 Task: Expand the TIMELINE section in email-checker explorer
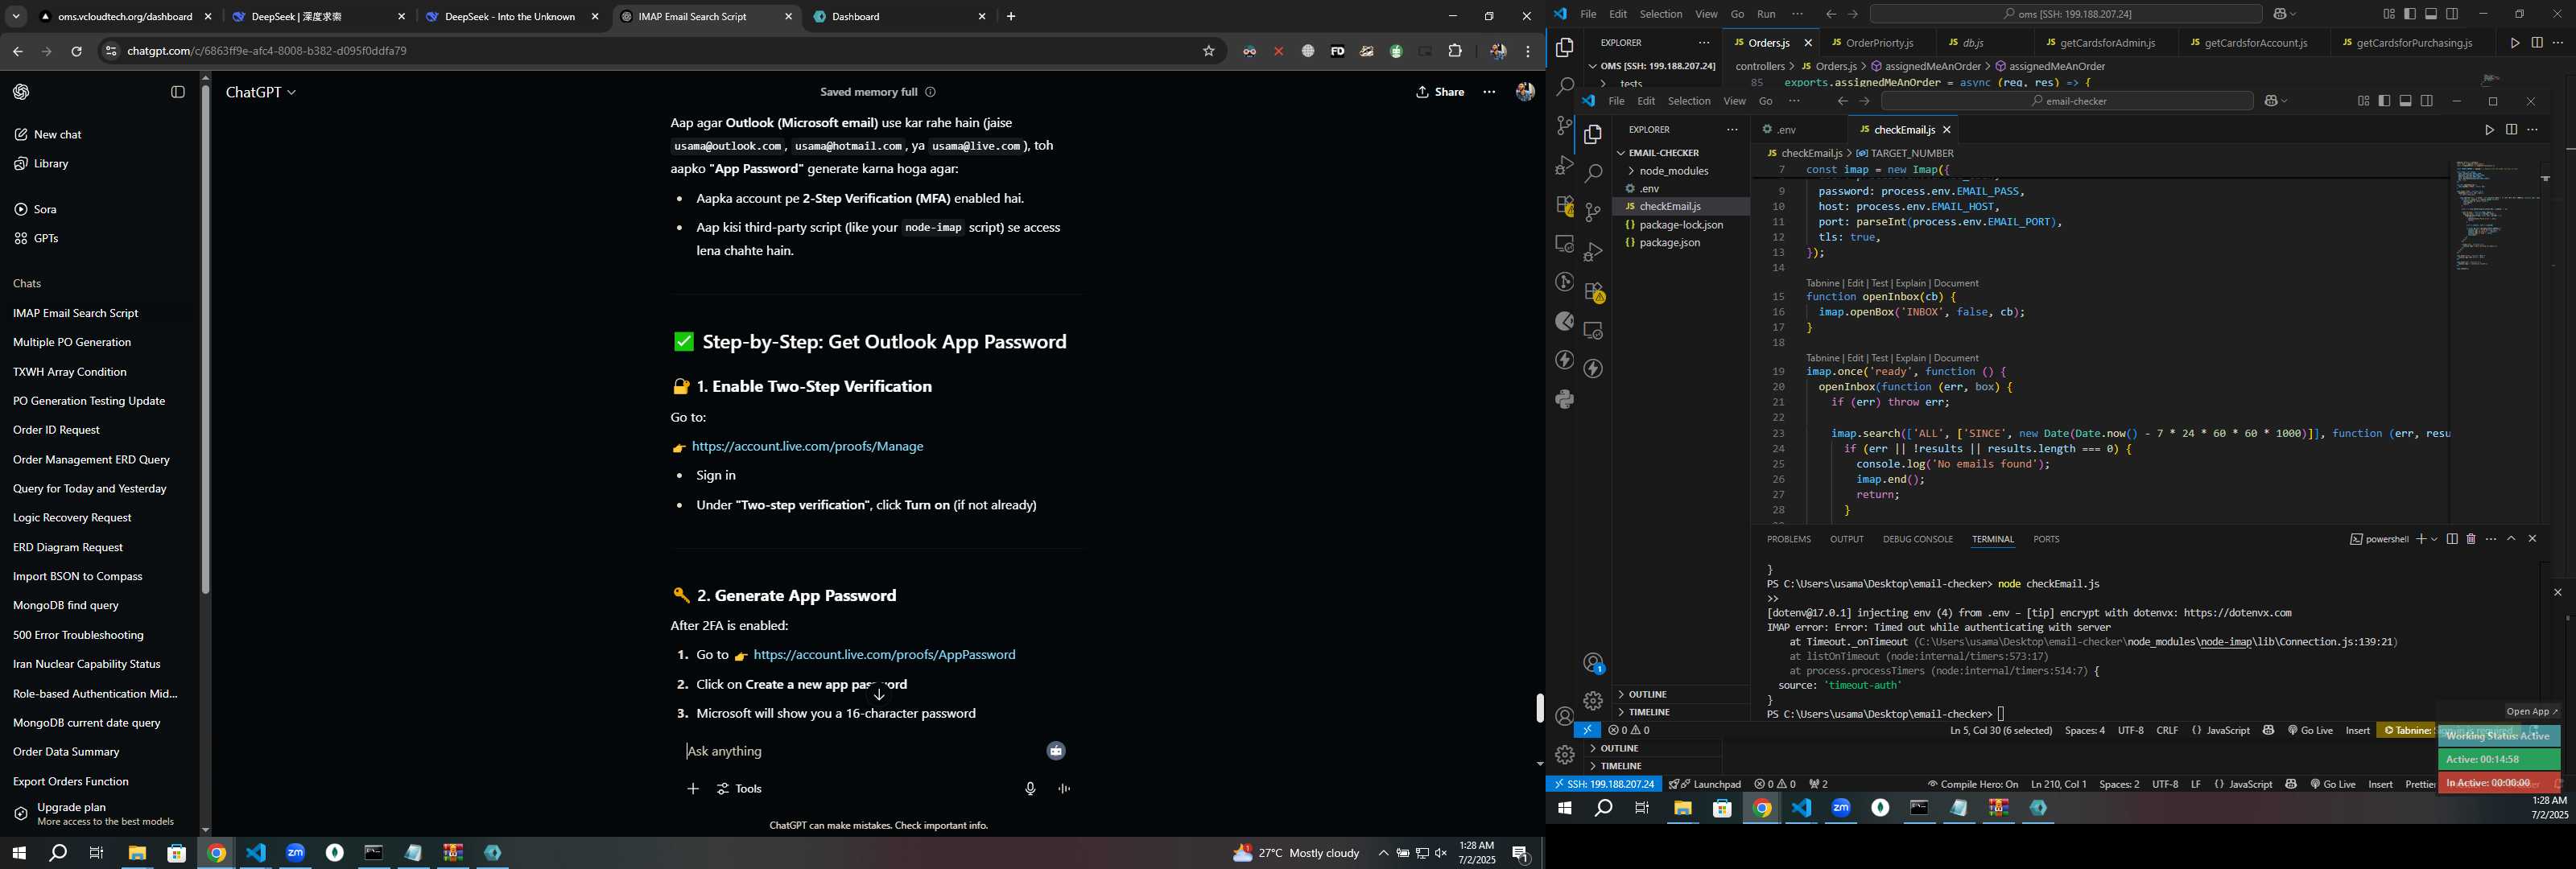tap(1681, 712)
